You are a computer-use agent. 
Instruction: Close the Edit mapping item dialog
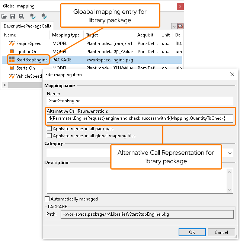pyautogui.click(x=232, y=74)
